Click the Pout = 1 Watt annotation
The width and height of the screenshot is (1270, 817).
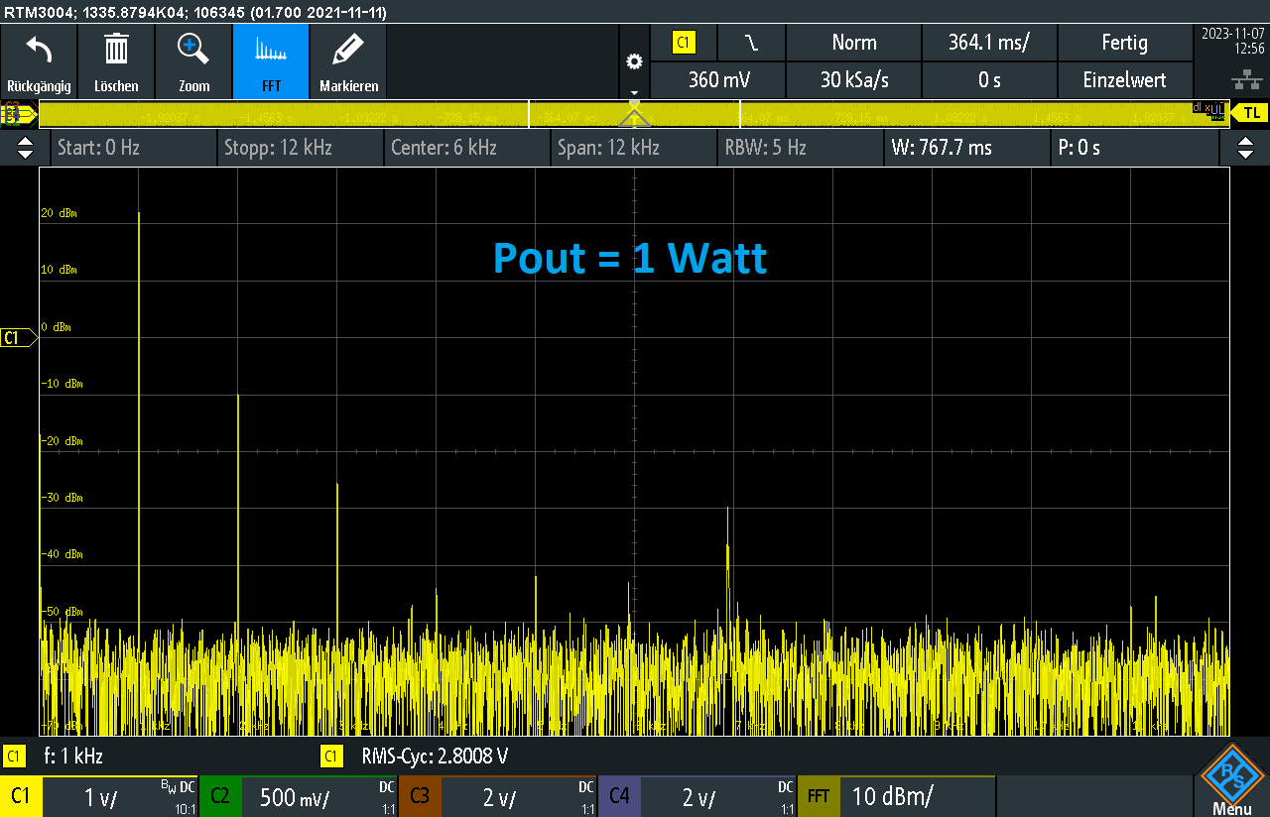tap(630, 259)
